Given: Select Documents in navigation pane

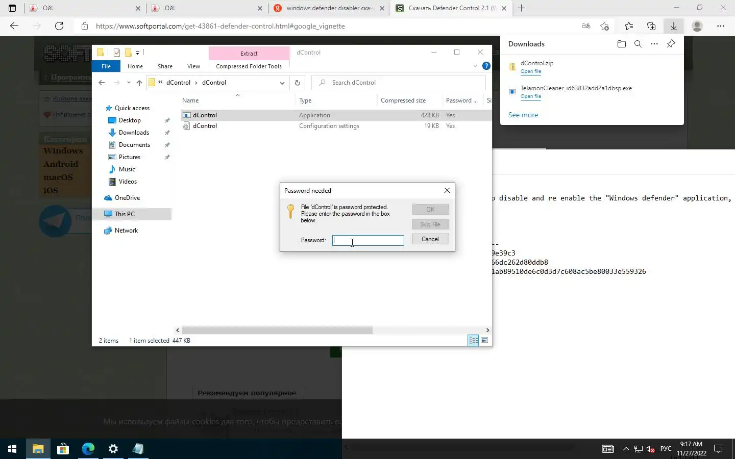Looking at the screenshot, I should (x=134, y=145).
